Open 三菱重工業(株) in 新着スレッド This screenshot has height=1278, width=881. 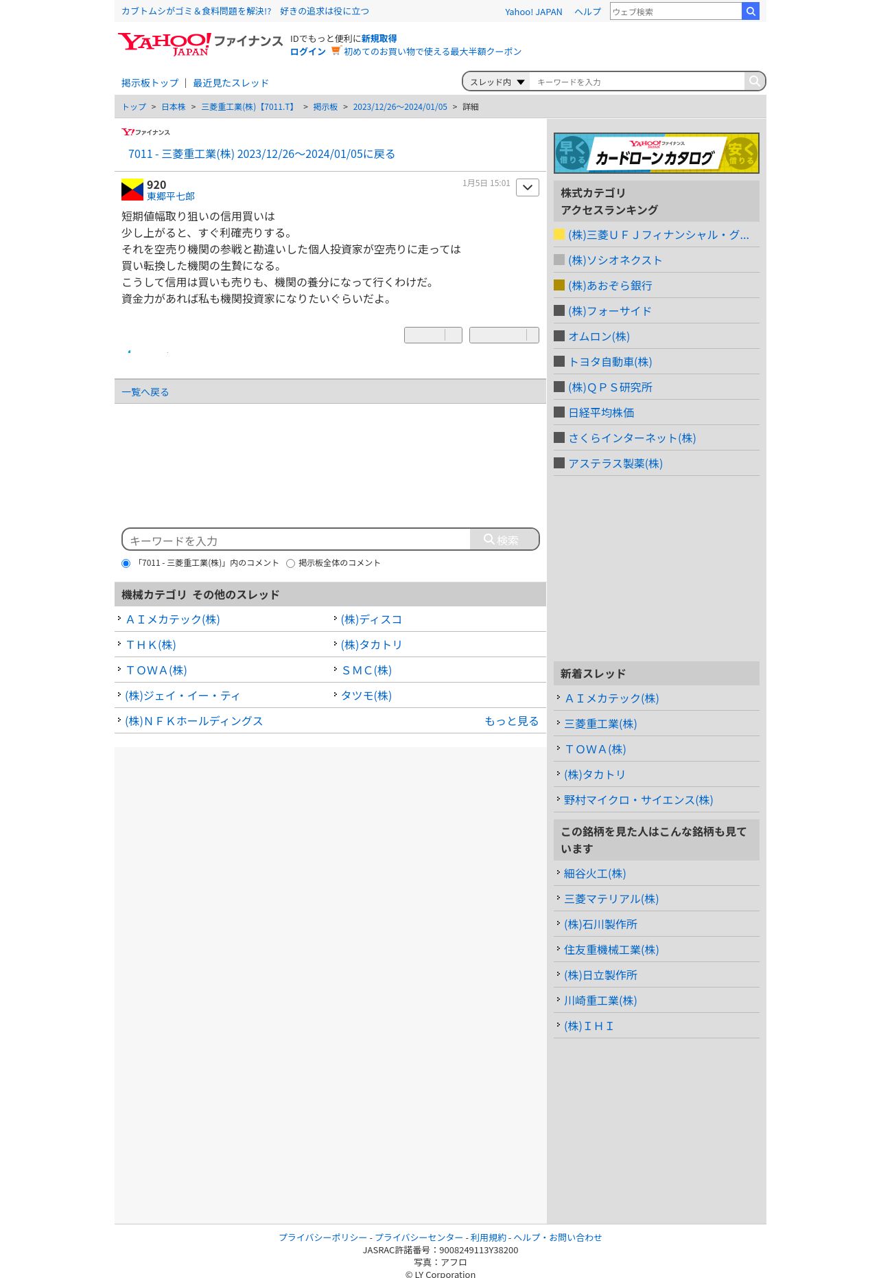[600, 724]
